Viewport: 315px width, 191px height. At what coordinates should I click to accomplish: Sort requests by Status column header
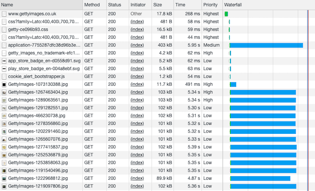[x=114, y=4]
